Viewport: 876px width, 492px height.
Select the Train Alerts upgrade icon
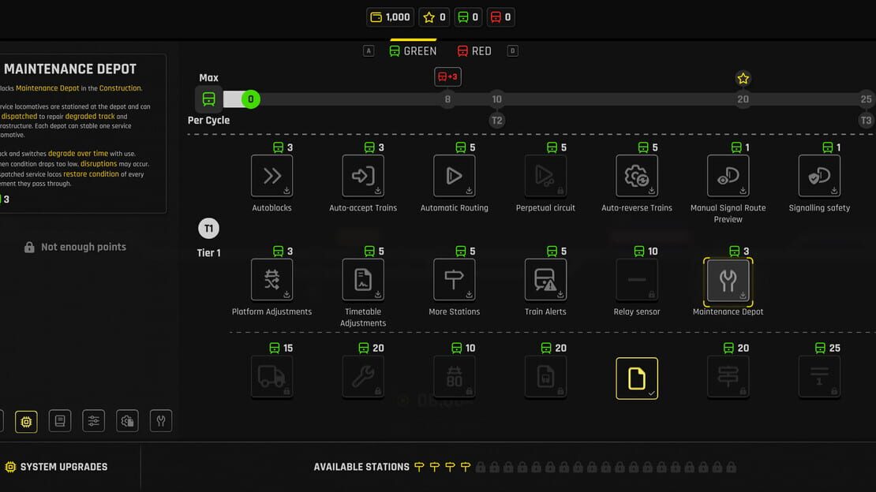545,280
